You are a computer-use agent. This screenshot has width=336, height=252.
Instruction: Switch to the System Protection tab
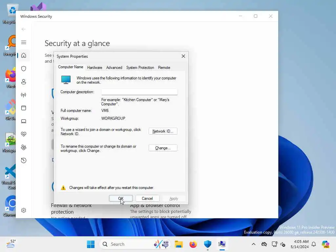pos(140,68)
